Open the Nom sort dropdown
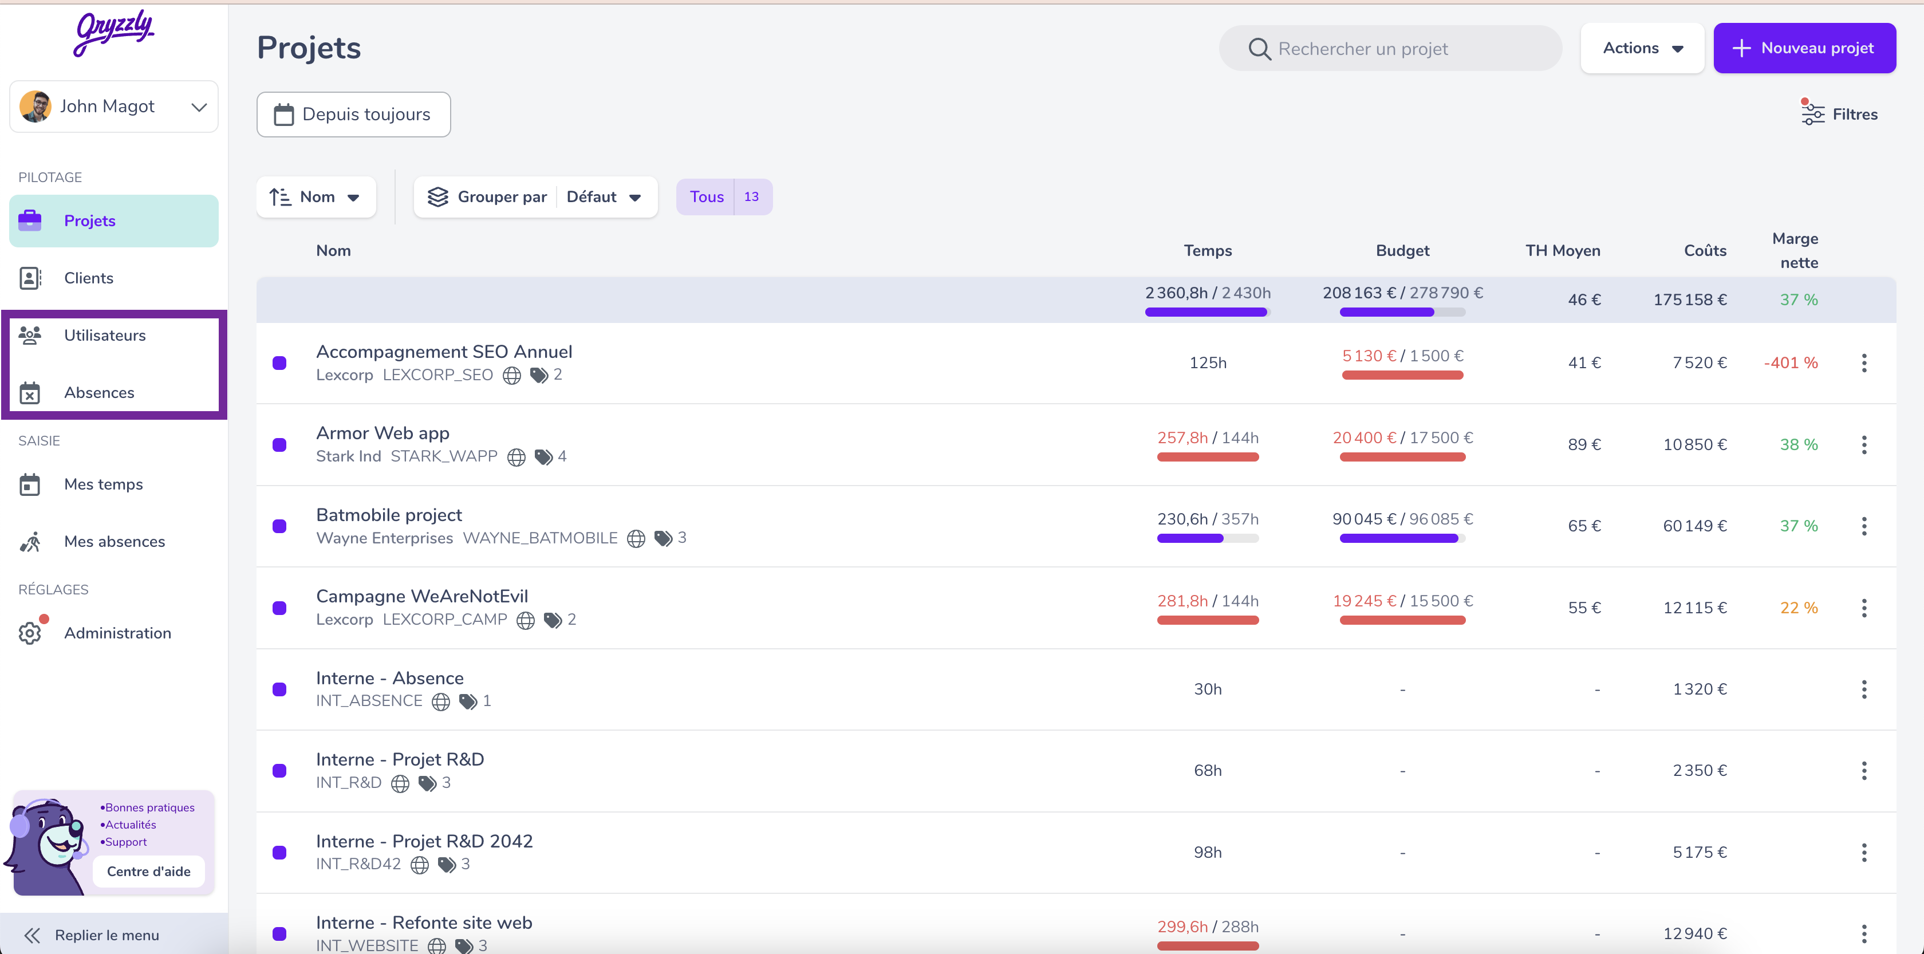 tap(316, 196)
